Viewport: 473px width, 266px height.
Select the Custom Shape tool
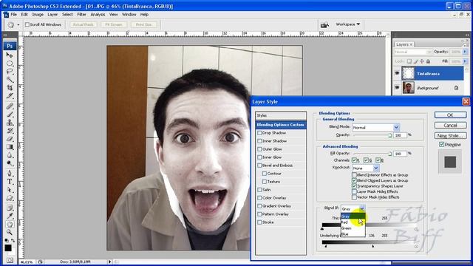(x=10, y=198)
